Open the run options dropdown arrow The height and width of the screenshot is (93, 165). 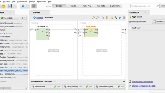coord(28,6)
